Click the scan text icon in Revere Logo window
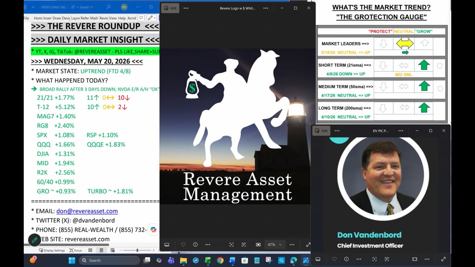This screenshot has width=475, height=267. click(243, 245)
